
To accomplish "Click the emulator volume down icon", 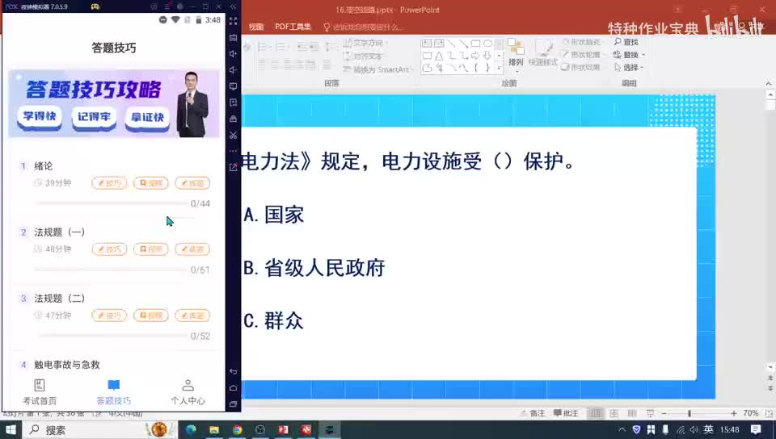I will pyautogui.click(x=233, y=70).
